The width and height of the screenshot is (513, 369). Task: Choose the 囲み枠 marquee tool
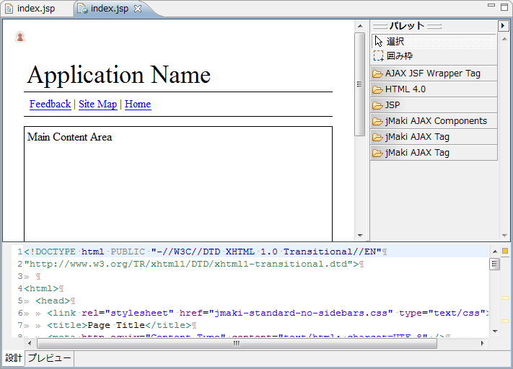[434, 56]
